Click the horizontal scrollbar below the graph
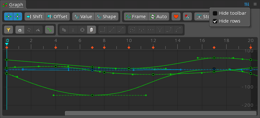 [x=161, y=113]
